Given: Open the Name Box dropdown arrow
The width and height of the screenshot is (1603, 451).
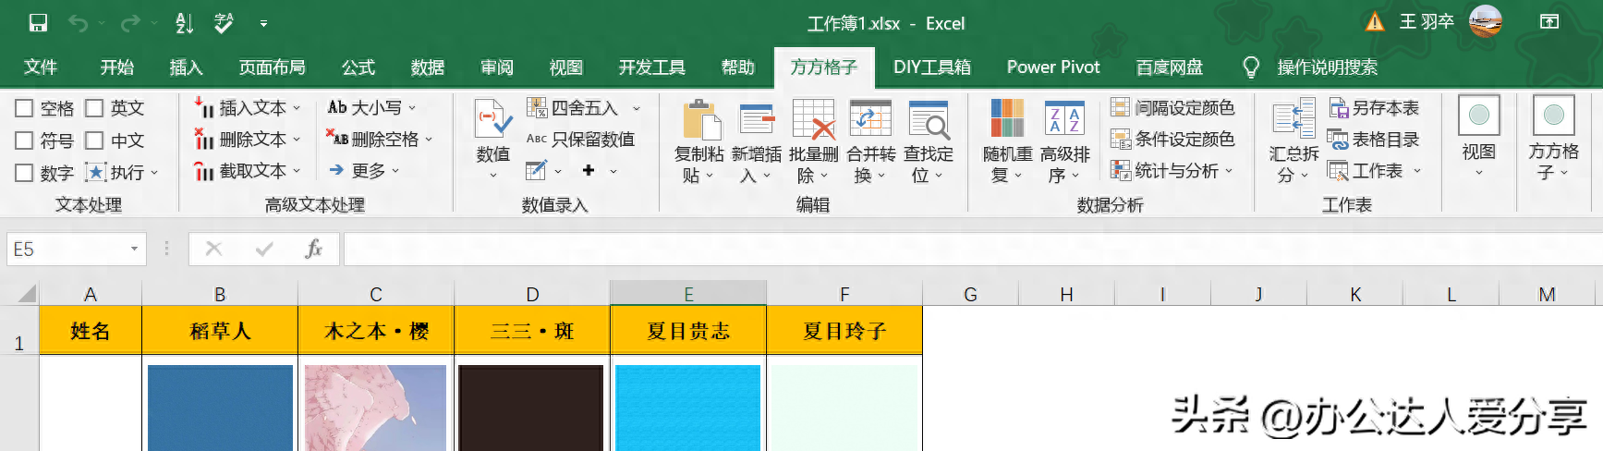Looking at the screenshot, I should pos(134,249).
